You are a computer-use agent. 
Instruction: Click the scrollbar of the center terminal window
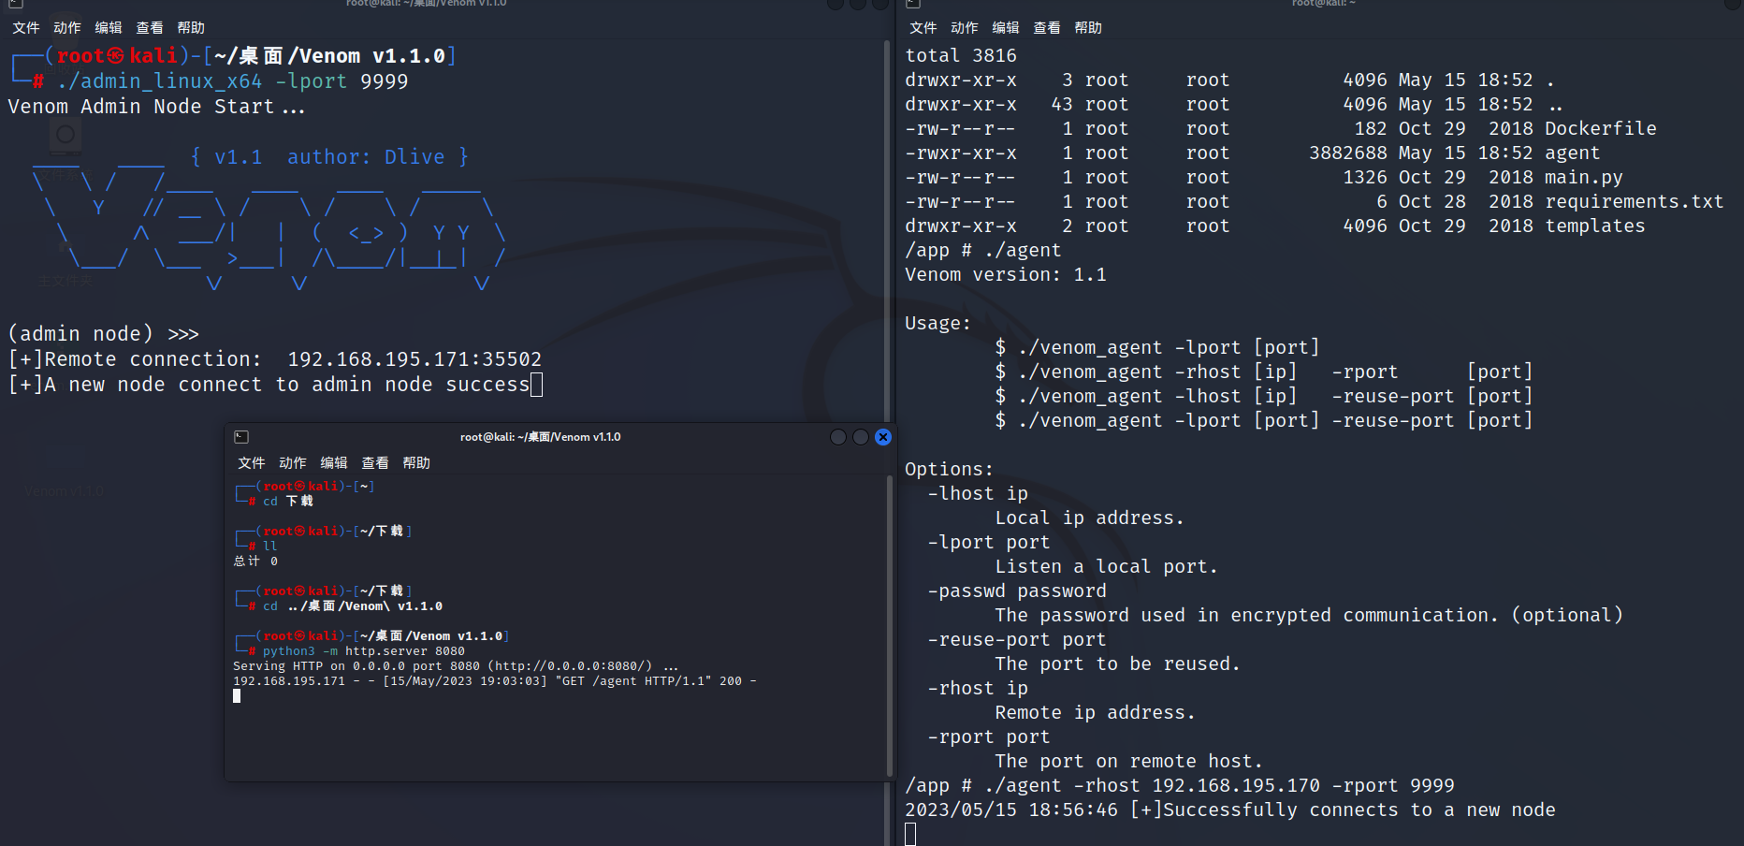889,608
